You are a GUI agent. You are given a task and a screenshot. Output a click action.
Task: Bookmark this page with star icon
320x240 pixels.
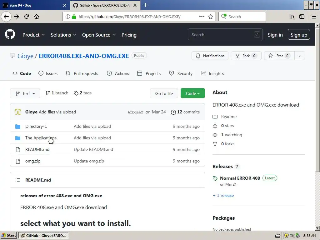click(x=211, y=17)
